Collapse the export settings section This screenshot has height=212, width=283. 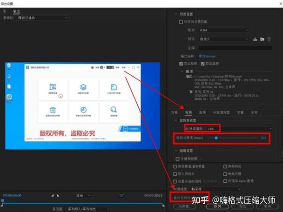point(176,14)
